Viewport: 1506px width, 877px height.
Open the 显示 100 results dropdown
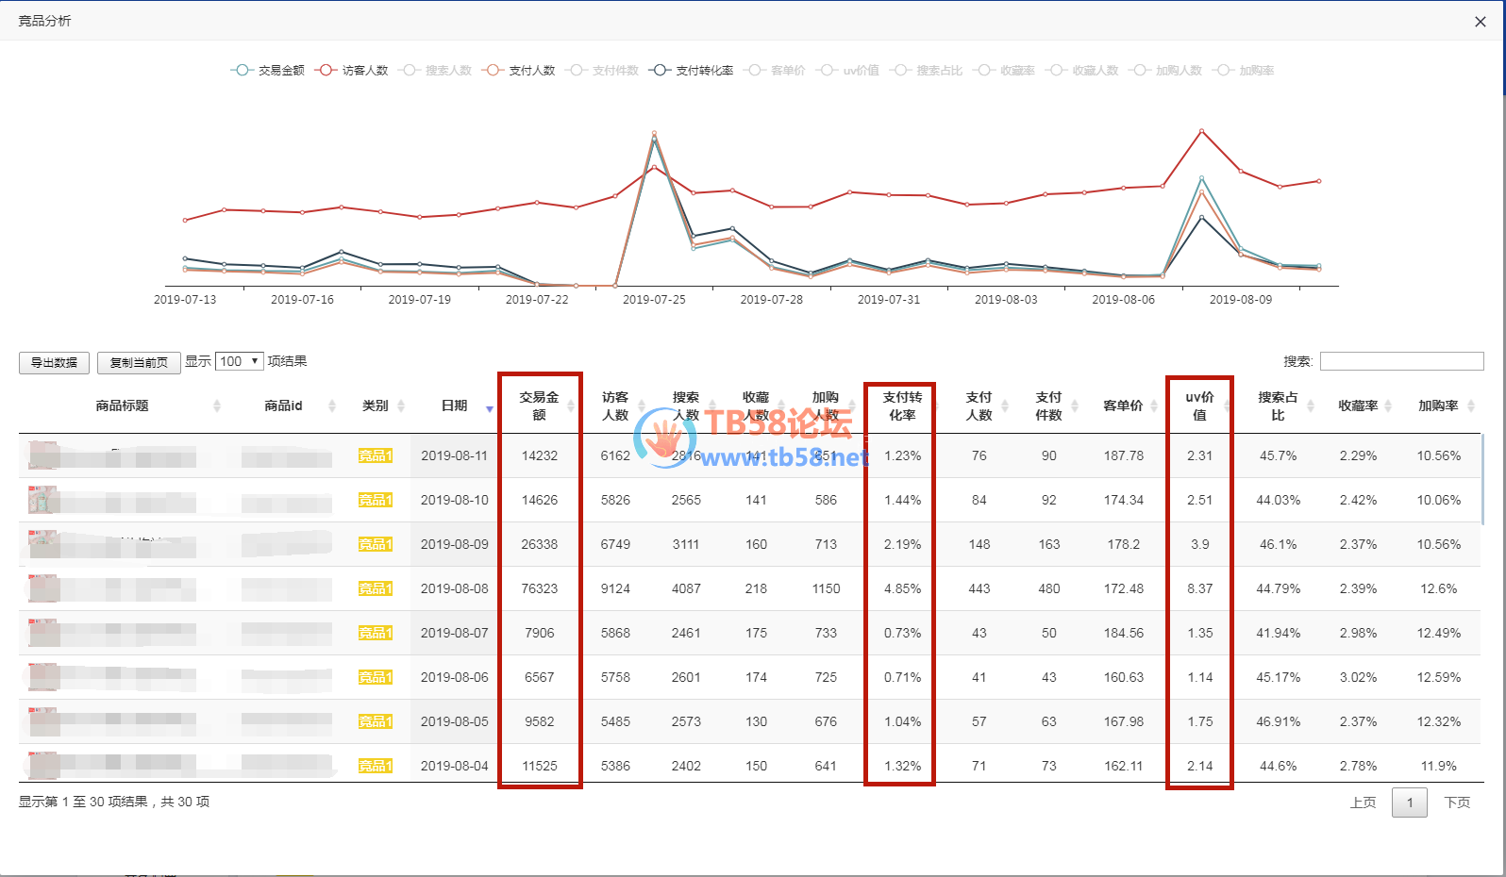pyautogui.click(x=239, y=361)
